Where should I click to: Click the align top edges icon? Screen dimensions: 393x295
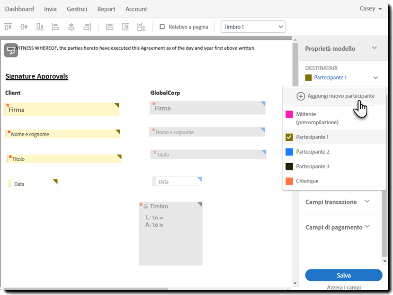pos(8,27)
